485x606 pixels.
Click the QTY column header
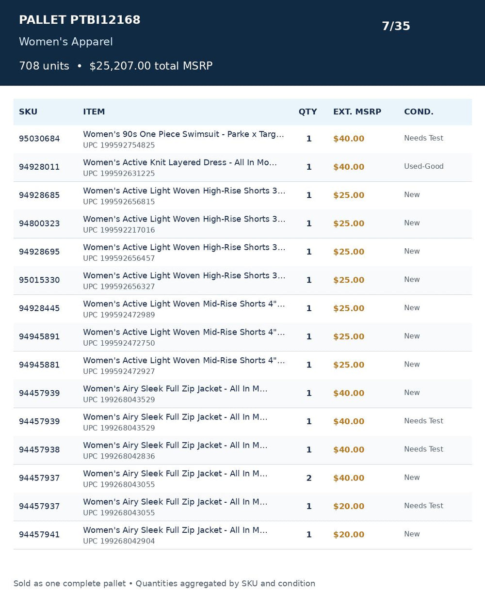point(307,112)
